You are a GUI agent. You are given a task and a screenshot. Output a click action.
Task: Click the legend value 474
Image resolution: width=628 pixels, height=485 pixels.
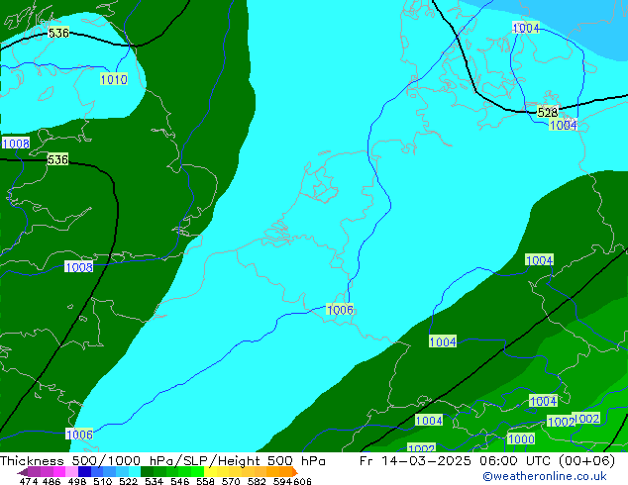(x=29, y=481)
